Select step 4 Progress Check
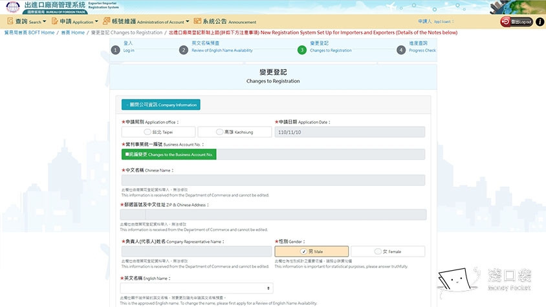This screenshot has height=307, width=546. 417,47
